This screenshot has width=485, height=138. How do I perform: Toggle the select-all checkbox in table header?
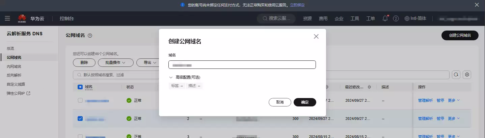80,87
